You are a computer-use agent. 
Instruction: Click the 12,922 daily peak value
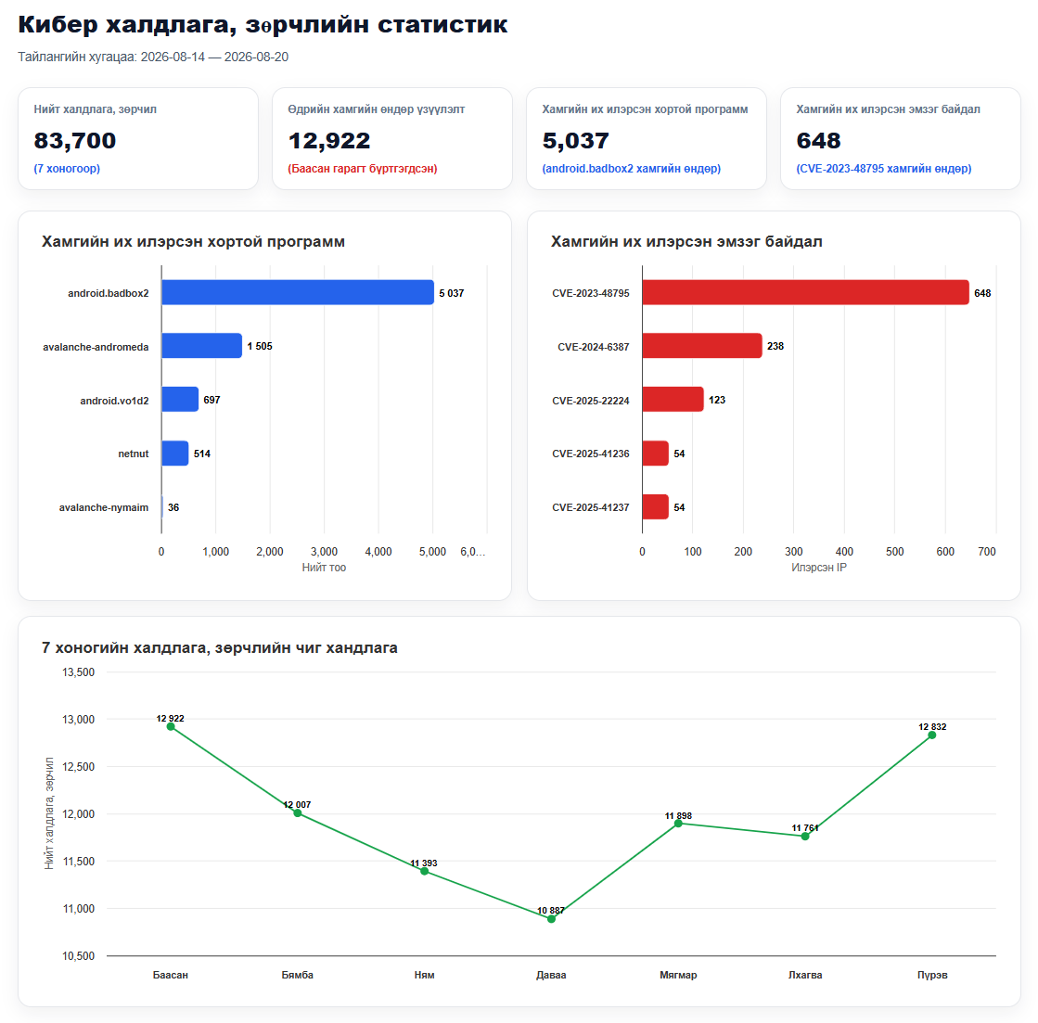tap(329, 140)
